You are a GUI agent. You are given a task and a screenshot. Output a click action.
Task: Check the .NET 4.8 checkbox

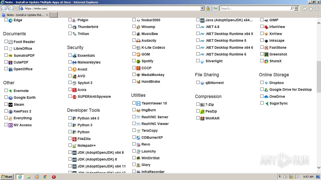click(198, 26)
